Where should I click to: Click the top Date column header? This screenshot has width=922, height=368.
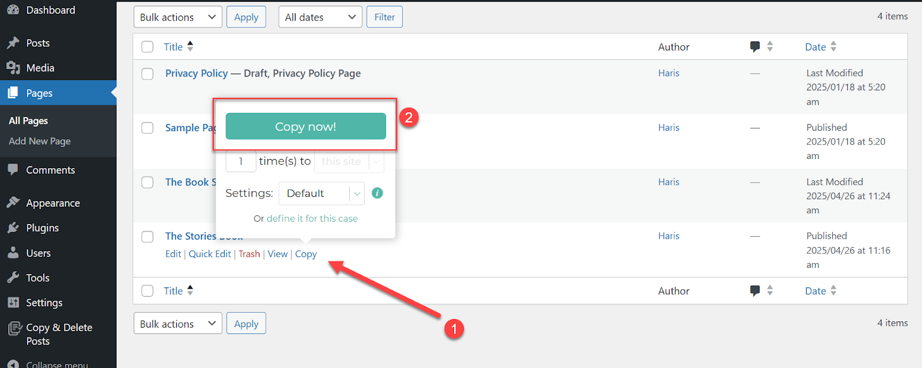tap(815, 47)
